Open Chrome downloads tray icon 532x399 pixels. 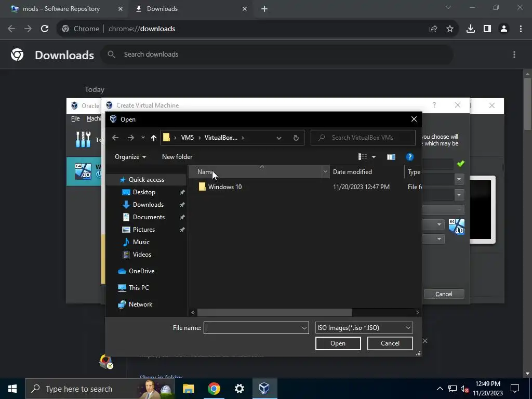click(x=471, y=29)
